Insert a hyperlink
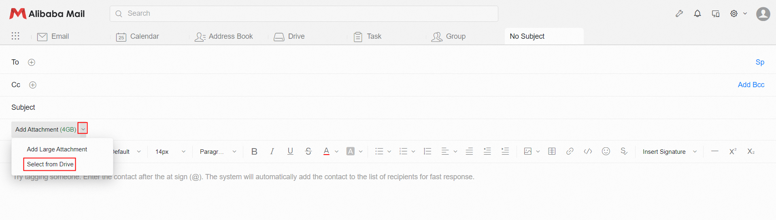776x220 pixels. pyautogui.click(x=570, y=151)
